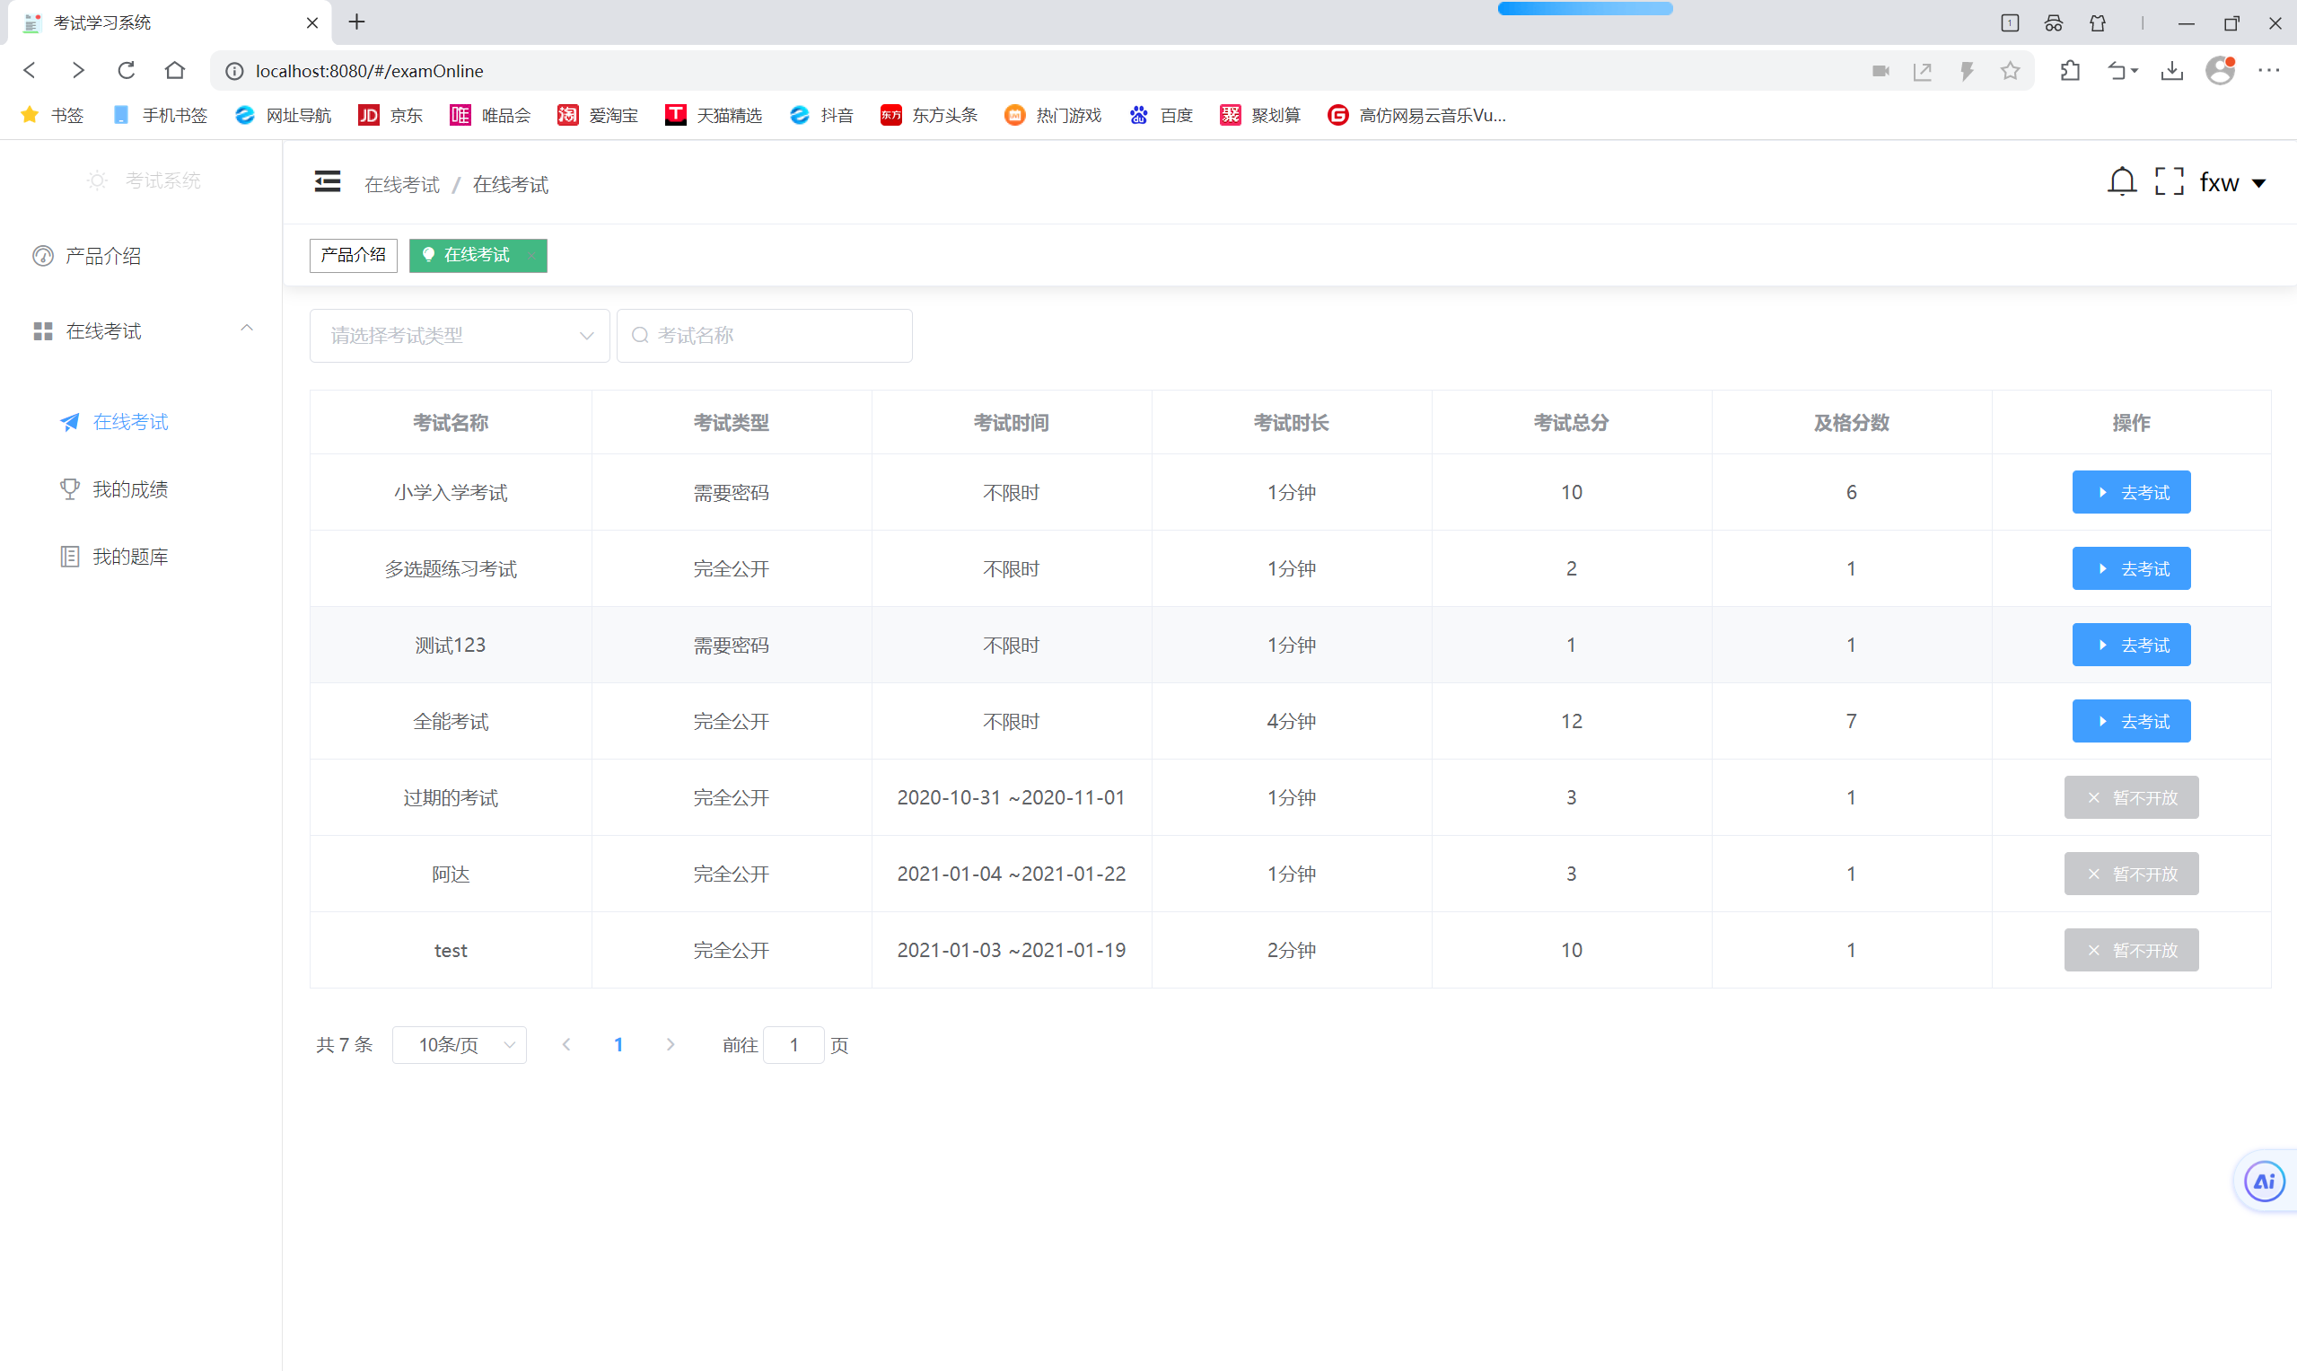Open browser downloads icon
This screenshot has height=1371, width=2297.
(2171, 71)
